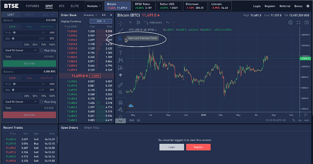The height and width of the screenshot is (164, 313).
Task: Enable Post-Only for sell order
Action: coord(42,102)
